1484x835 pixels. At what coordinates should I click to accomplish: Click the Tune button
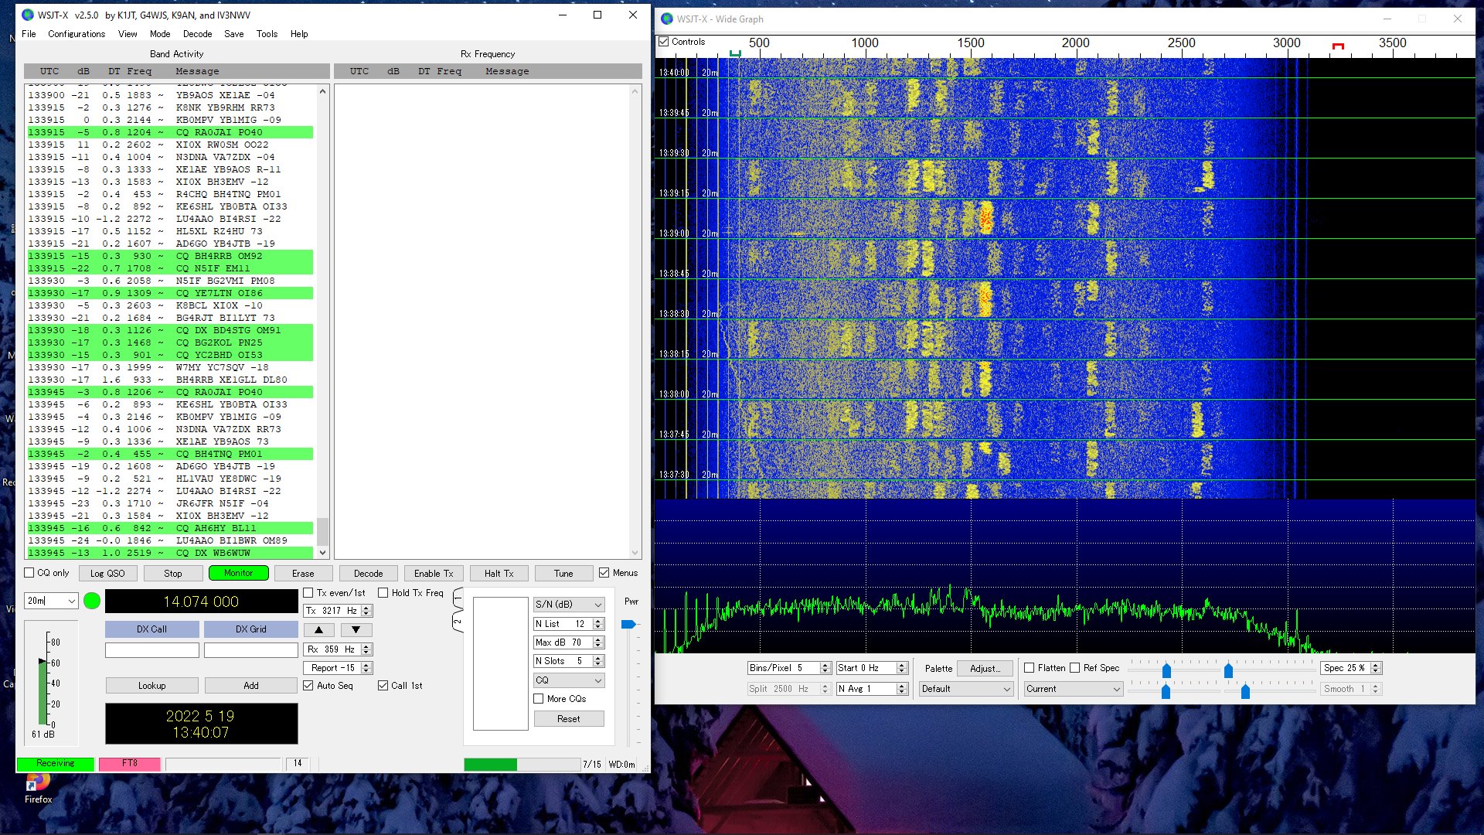563,574
